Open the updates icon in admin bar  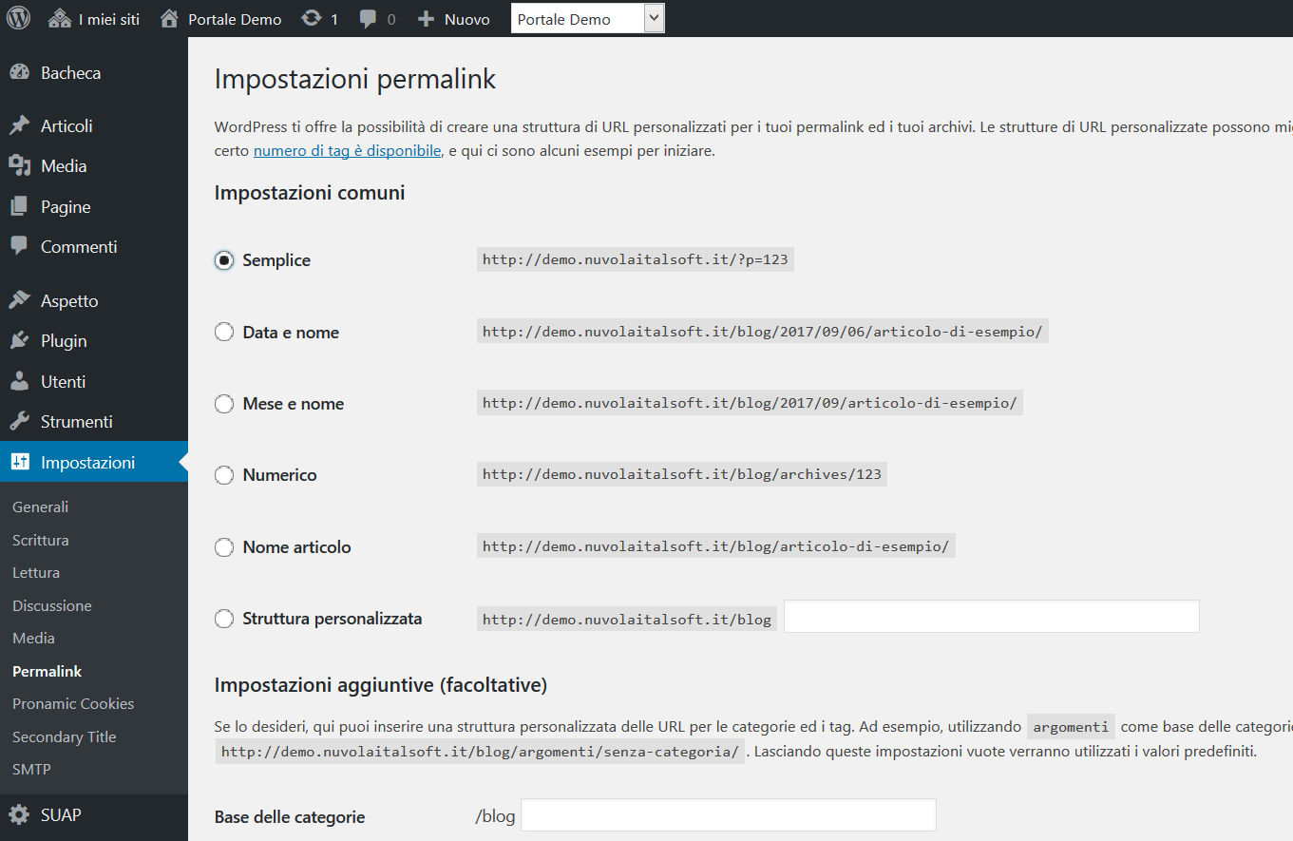(311, 19)
